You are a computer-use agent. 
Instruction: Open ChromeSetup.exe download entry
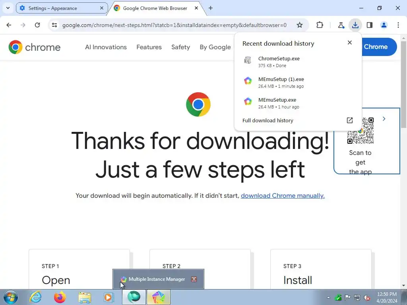[298, 62]
